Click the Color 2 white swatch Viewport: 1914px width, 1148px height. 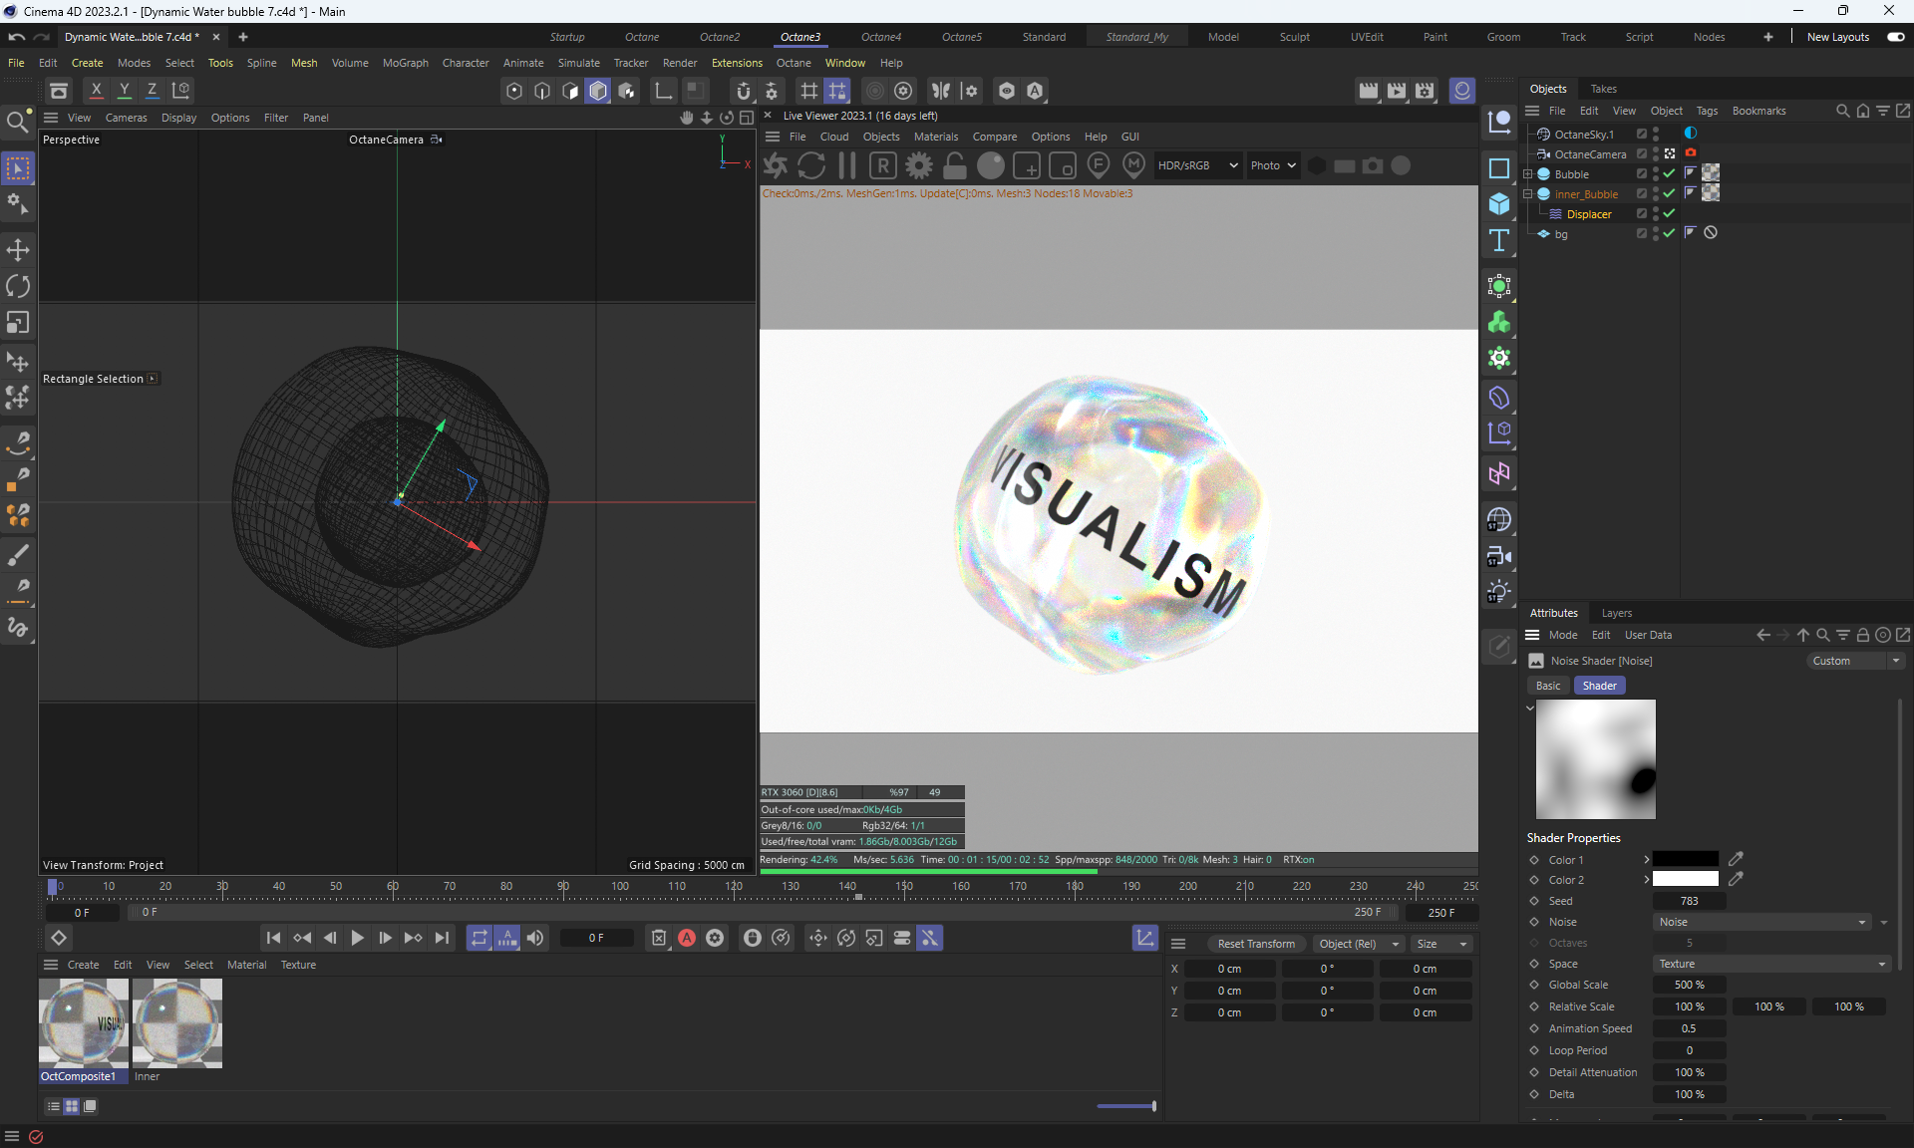coord(1685,880)
